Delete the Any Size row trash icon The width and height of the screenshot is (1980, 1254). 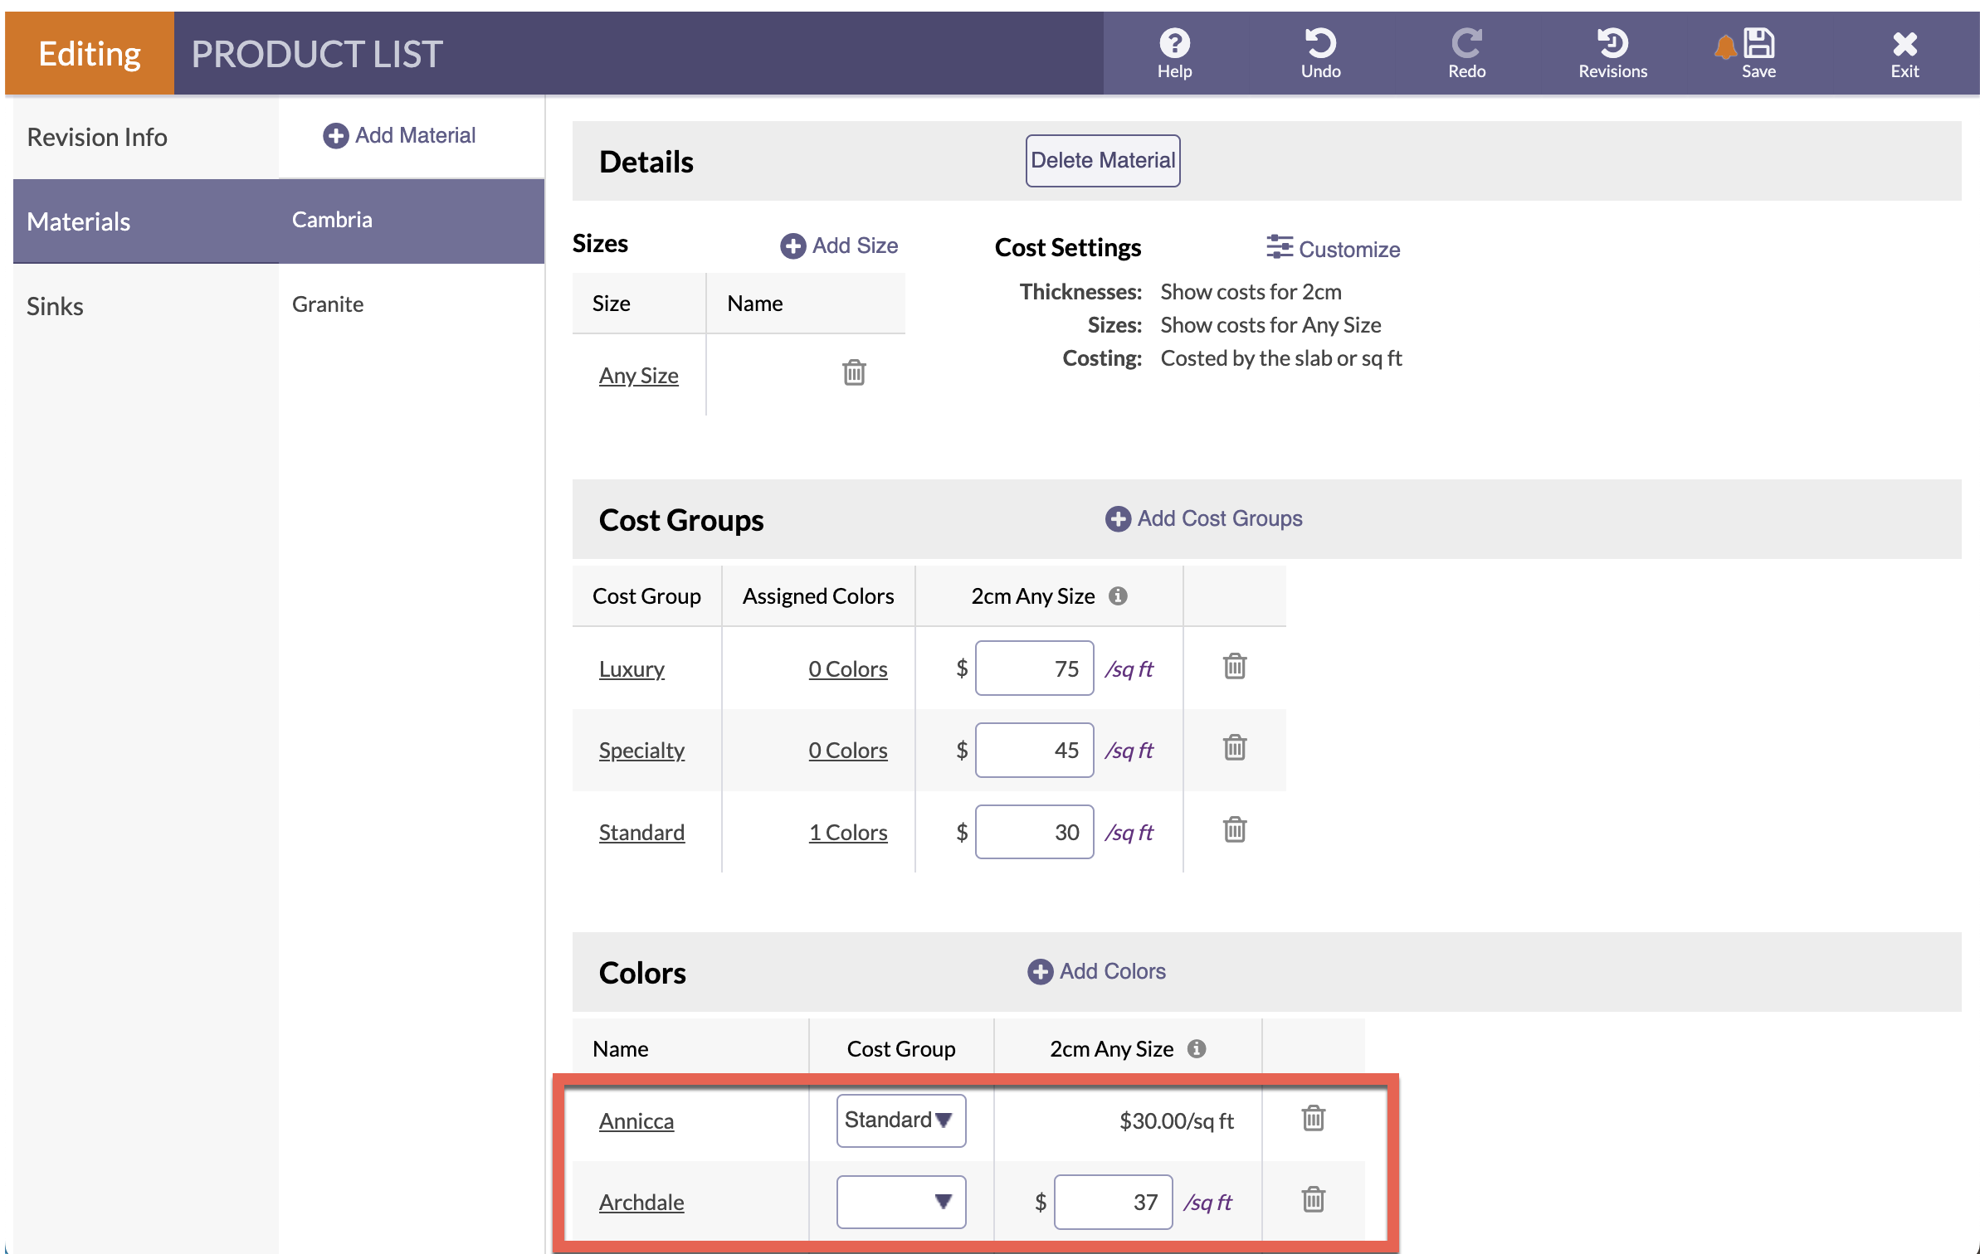coord(854,373)
